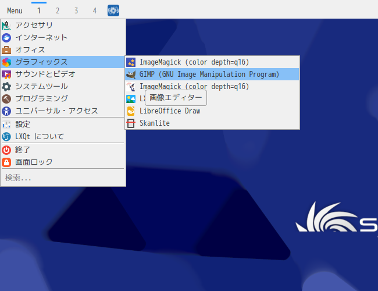This screenshot has height=291, width=378.
Task: Click the アクセサリ category icon
Action: 6,26
